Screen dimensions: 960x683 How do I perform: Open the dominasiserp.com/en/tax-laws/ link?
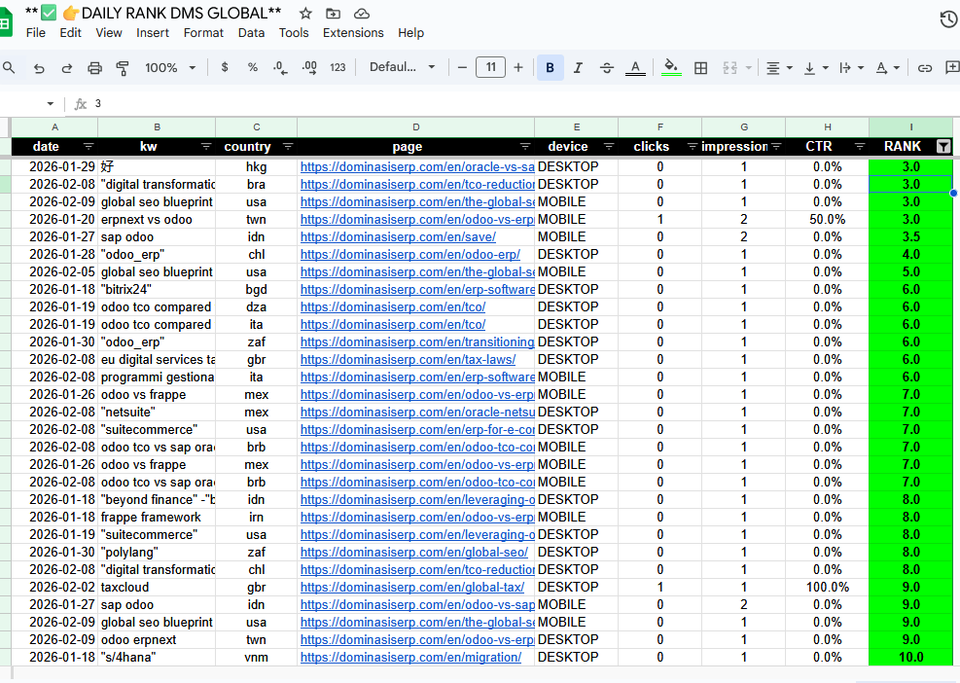tap(408, 360)
